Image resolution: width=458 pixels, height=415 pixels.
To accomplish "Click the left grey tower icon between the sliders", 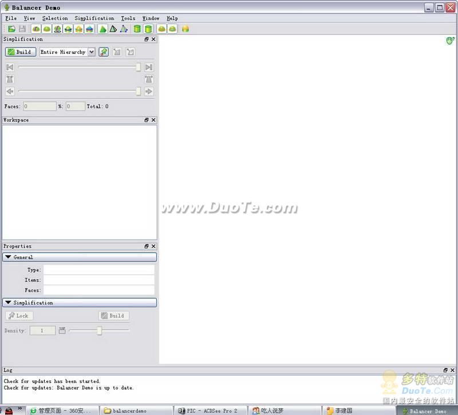I will pos(10,79).
